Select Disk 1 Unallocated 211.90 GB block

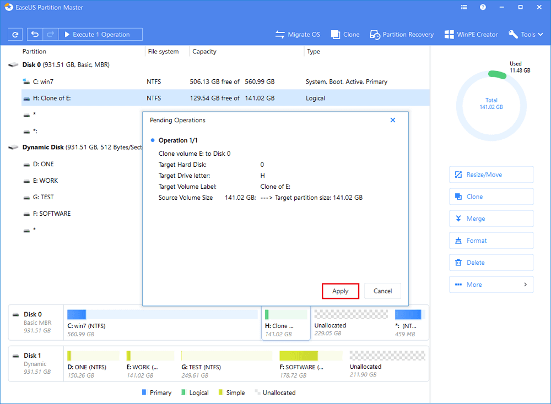(387, 364)
